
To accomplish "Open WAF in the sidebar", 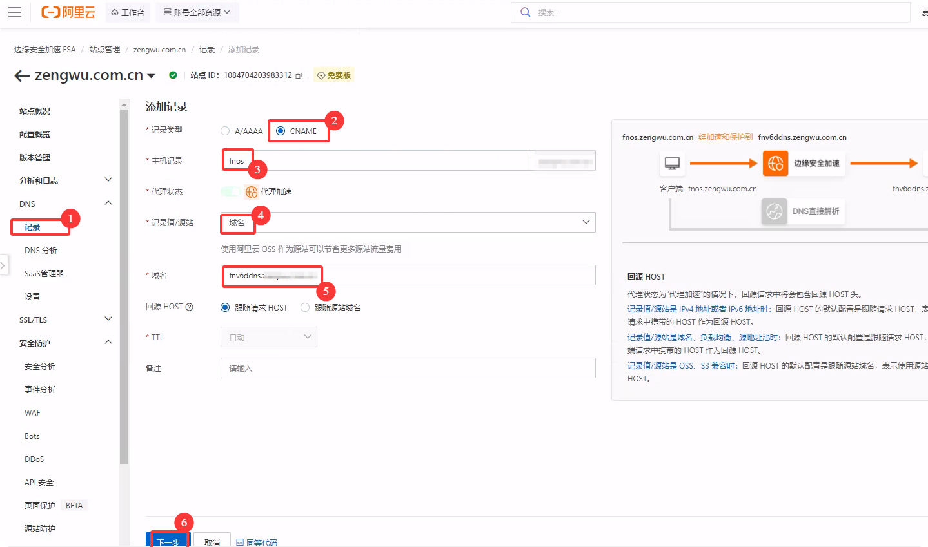I will point(32,412).
